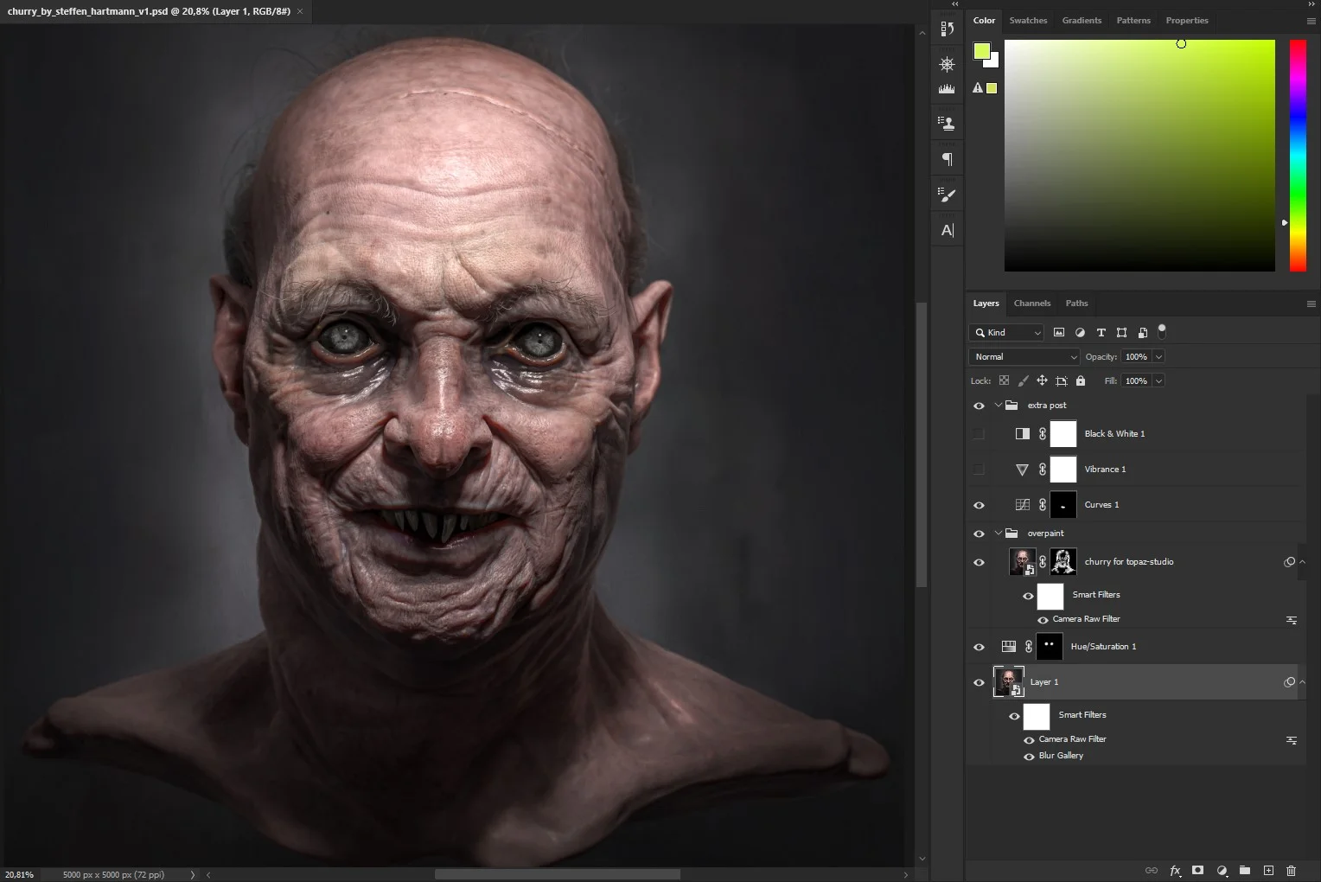Open the History panel icon

tap(948, 29)
